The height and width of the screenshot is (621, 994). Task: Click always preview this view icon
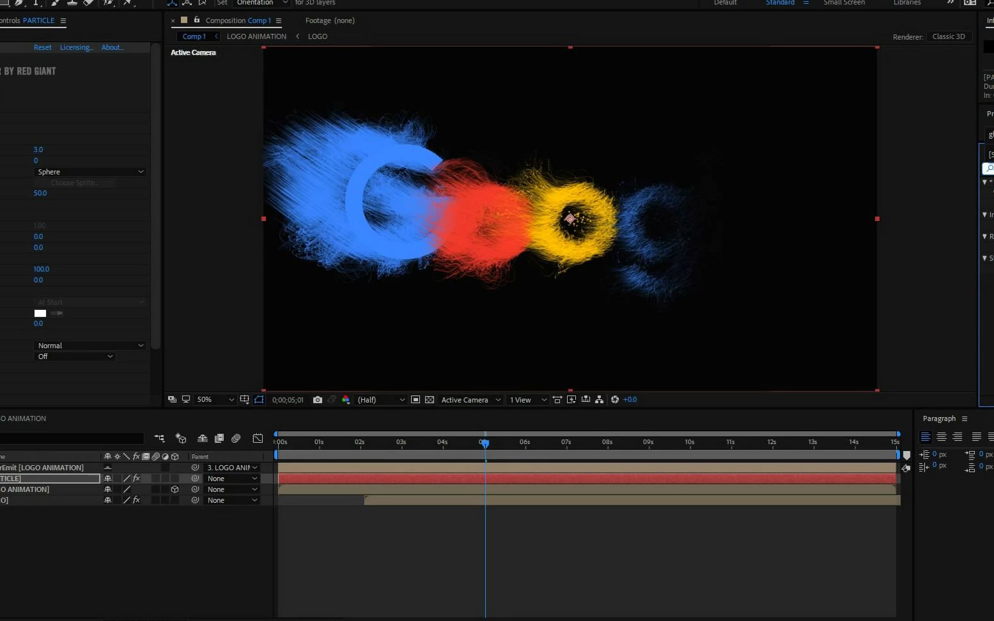pos(172,399)
